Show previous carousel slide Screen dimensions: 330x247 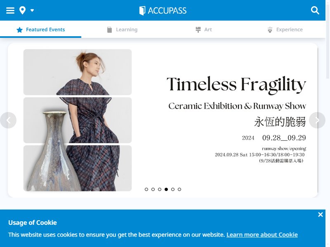click(8, 120)
